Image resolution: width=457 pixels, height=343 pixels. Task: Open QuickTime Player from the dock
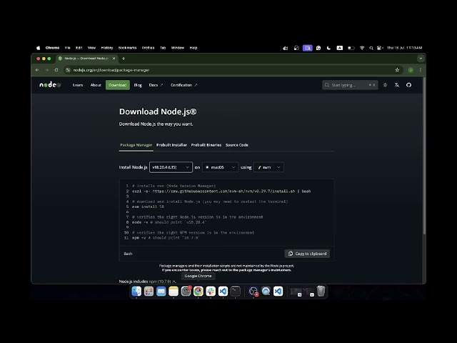[x=266, y=291]
